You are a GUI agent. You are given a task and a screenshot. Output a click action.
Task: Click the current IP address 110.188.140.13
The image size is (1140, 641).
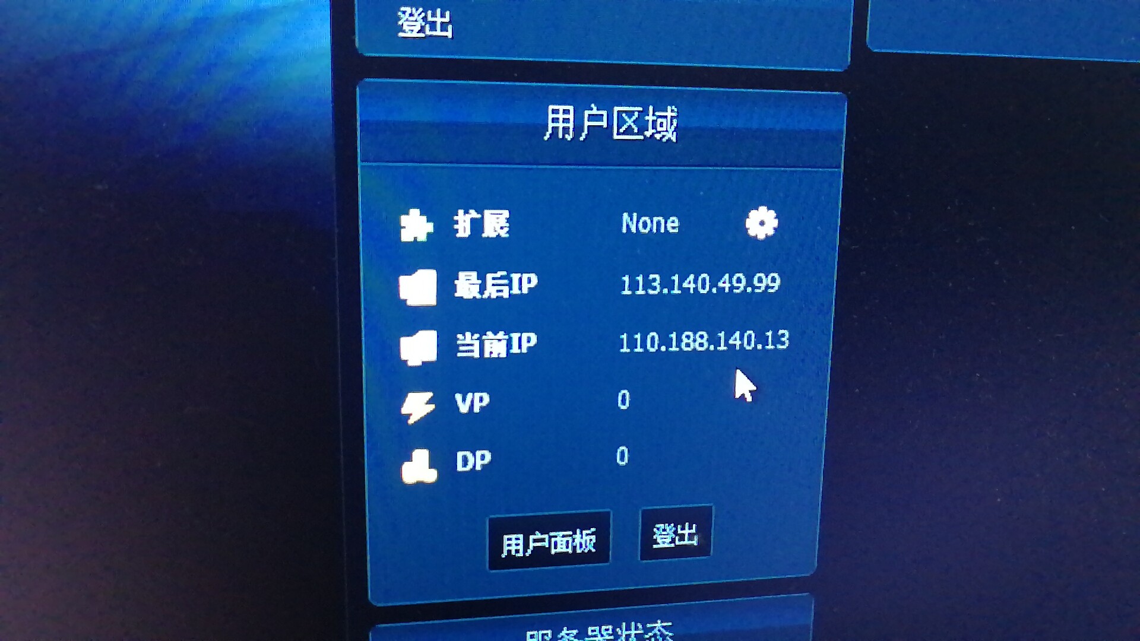point(704,341)
